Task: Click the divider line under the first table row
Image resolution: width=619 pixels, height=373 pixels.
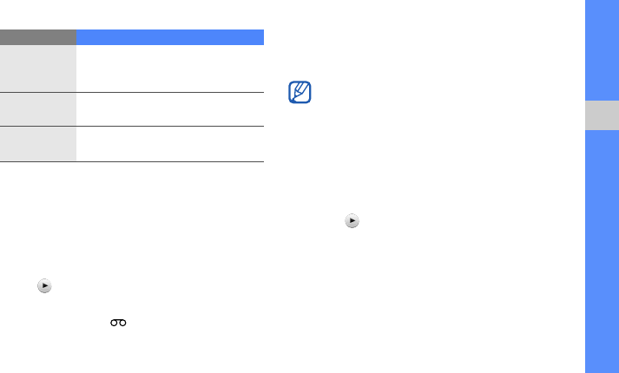Action: click(x=132, y=92)
